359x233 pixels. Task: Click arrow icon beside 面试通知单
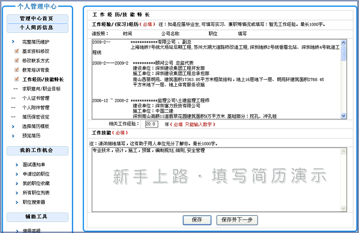coord(17,165)
